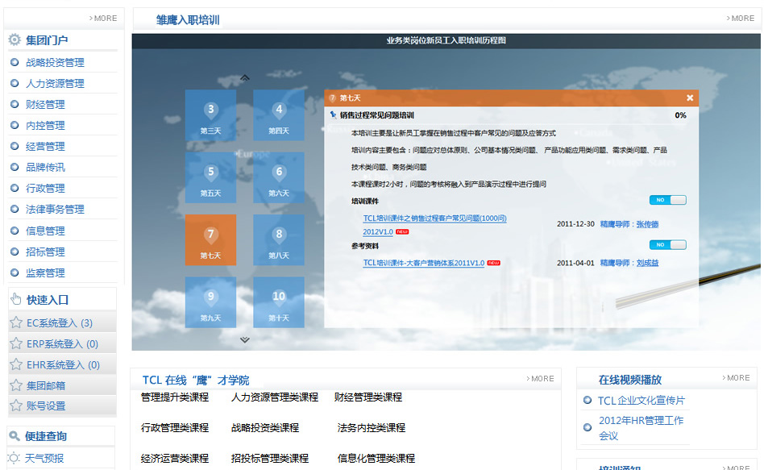This screenshot has height=470, width=764.
Task: Toggle the 参考资料 NO switch
Action: point(667,245)
